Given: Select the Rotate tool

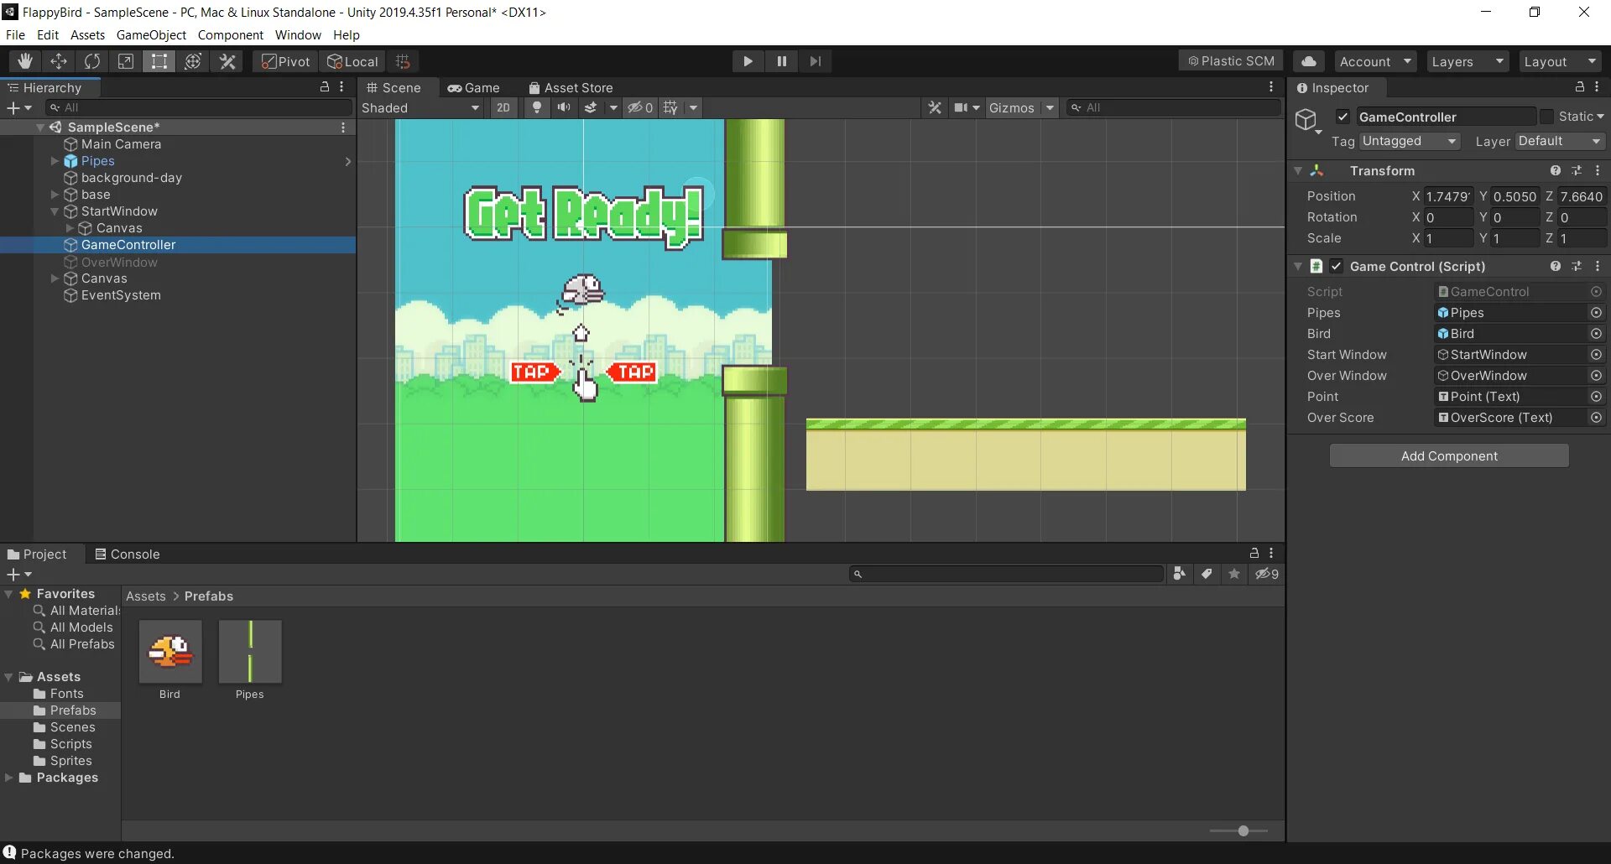Looking at the screenshot, I should (x=92, y=61).
